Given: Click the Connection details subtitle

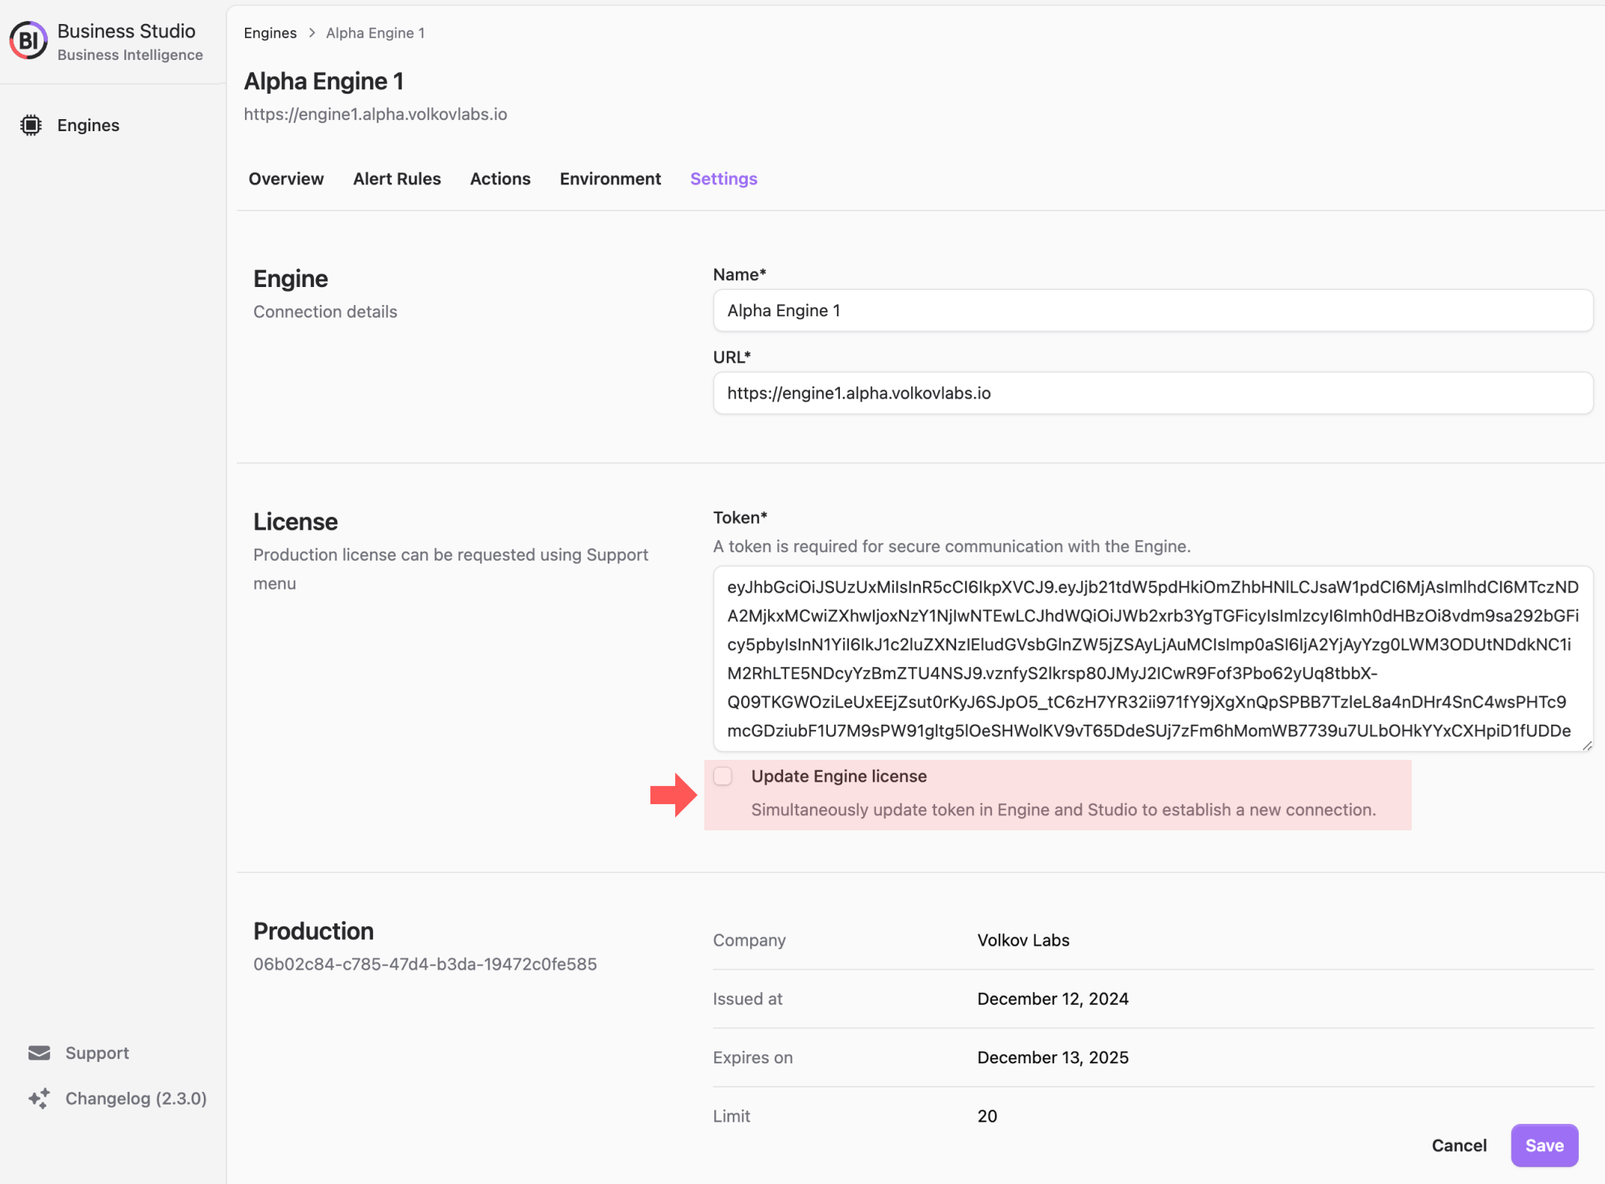Looking at the screenshot, I should [x=325, y=312].
